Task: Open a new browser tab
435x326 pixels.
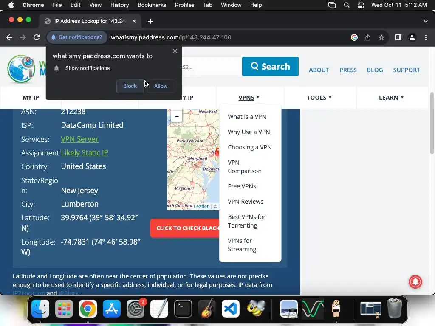Action: 150,21
